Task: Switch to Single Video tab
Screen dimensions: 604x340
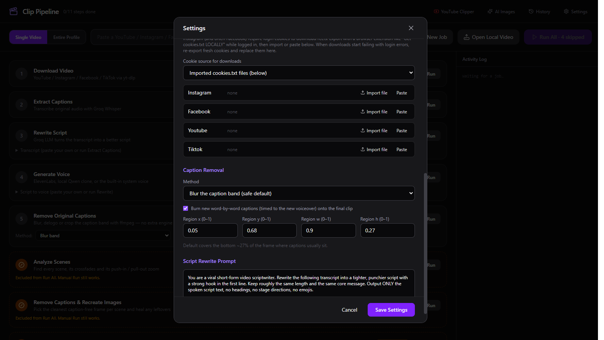Action: [28, 37]
